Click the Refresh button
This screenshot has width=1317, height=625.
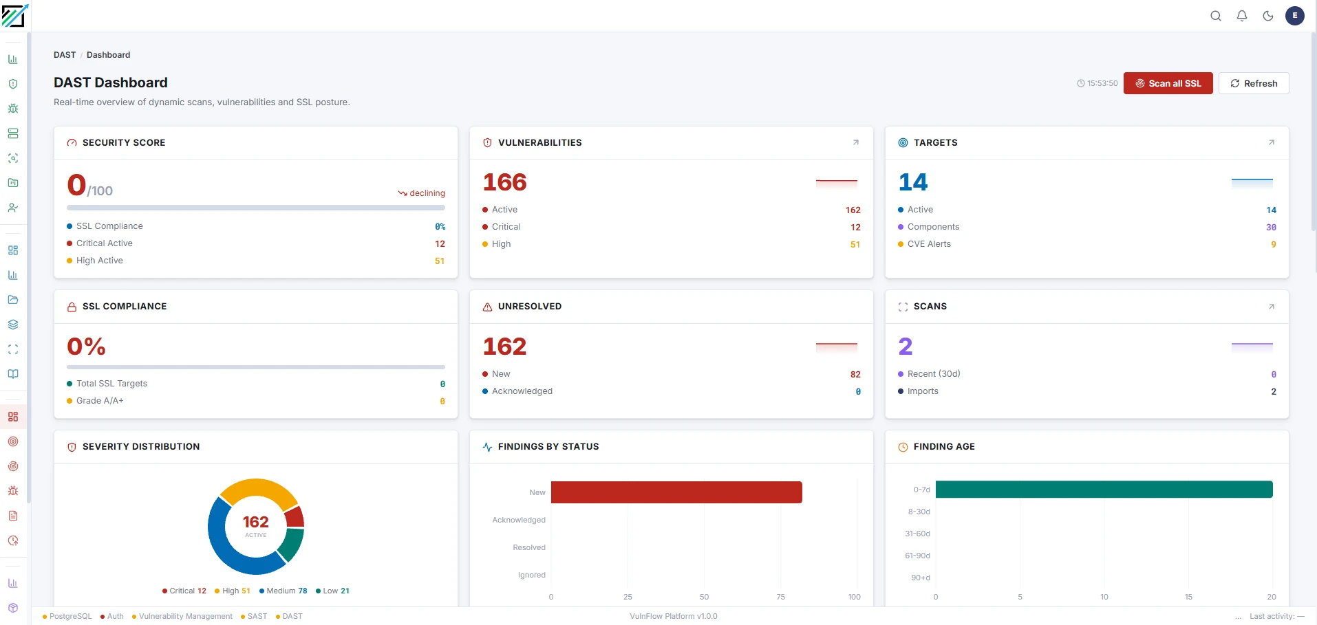pos(1254,83)
